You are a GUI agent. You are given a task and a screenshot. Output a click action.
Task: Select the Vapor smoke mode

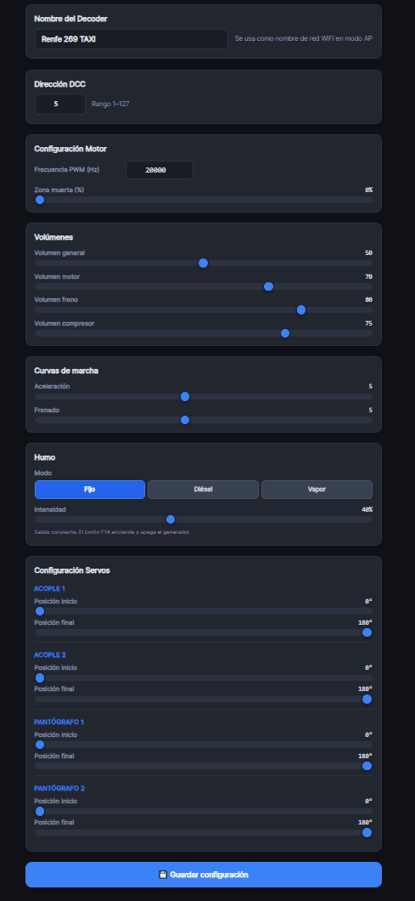[x=317, y=490]
